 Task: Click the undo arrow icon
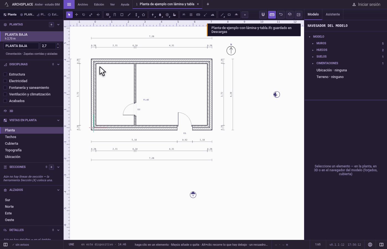281,15
